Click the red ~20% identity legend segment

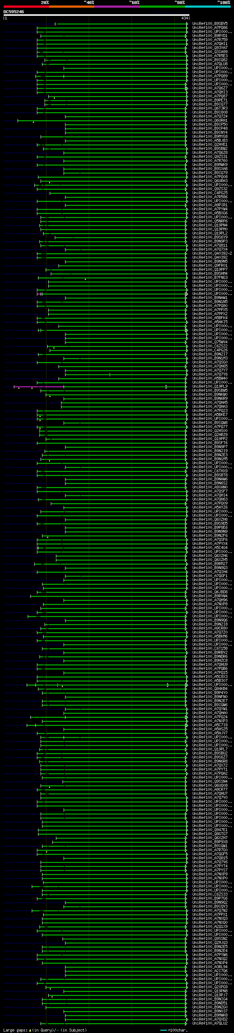pyautogui.click(x=26, y=7)
